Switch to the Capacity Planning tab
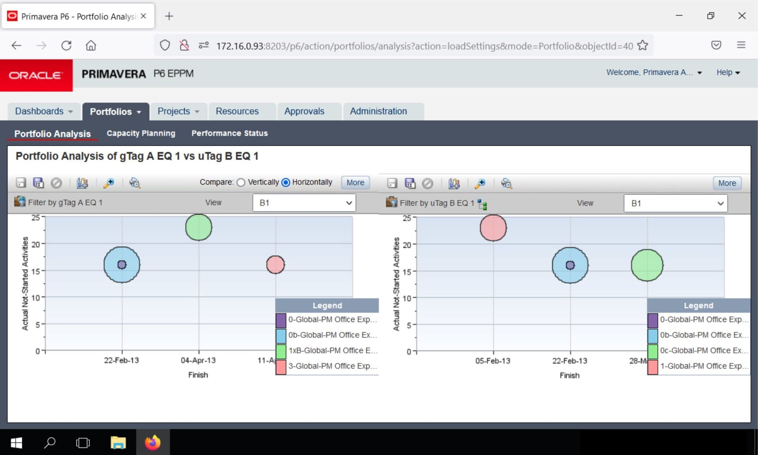758x455 pixels. tap(141, 133)
